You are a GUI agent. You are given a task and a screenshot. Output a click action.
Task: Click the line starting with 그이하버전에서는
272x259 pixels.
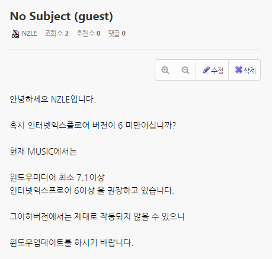click(x=97, y=216)
